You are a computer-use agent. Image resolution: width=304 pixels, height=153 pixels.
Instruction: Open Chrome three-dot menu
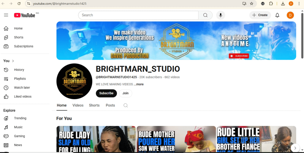click(x=299, y=4)
